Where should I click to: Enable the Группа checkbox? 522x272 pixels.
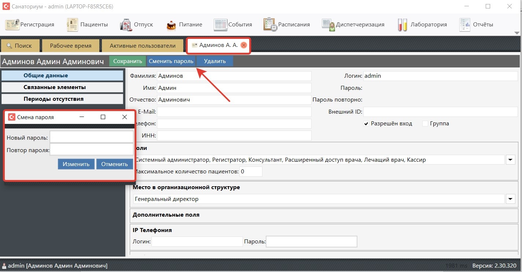point(425,124)
